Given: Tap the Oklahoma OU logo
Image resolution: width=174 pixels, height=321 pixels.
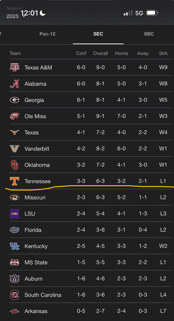Looking at the screenshot, I should 14,165.
